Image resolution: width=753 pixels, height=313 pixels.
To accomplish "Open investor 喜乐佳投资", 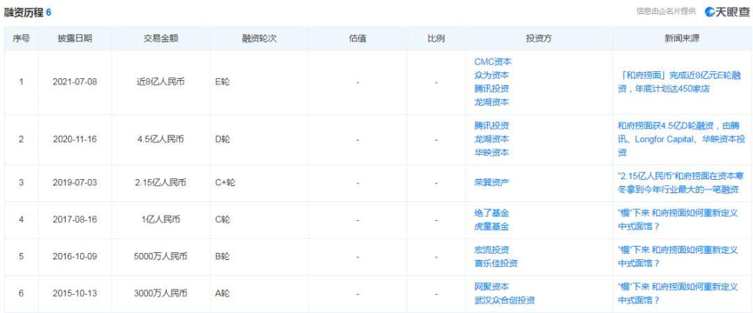I will click(x=496, y=264).
